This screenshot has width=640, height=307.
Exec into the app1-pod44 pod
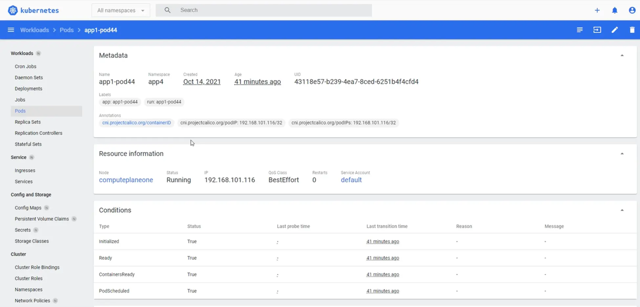(x=597, y=30)
